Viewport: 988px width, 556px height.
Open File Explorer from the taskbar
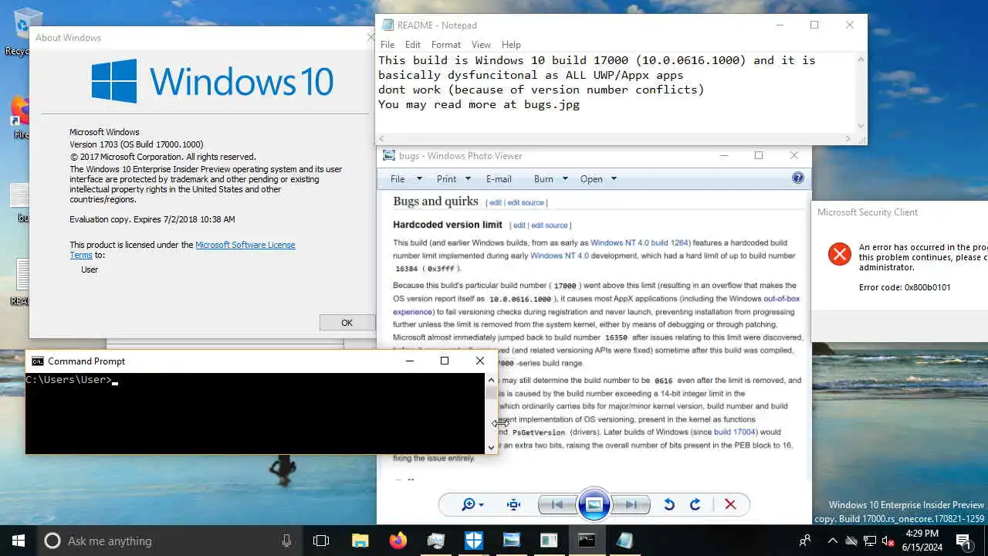(360, 541)
